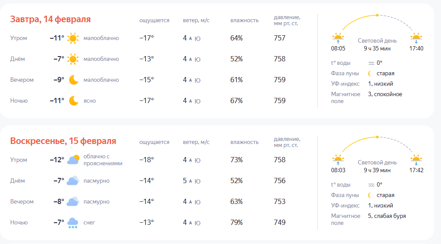441x244 pixels.
Task: Click the 749 pressure value Sunday night
Action: pyautogui.click(x=280, y=223)
